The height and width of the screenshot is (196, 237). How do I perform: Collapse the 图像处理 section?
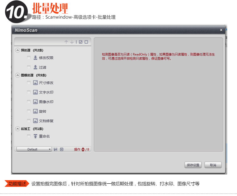17,75
